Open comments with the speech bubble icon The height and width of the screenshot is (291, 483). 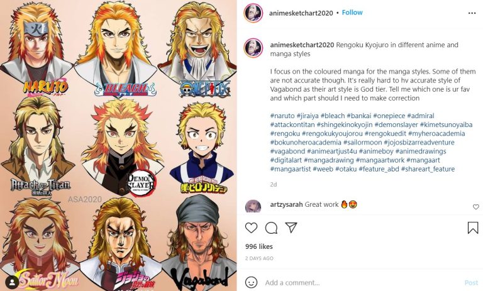[x=271, y=228]
